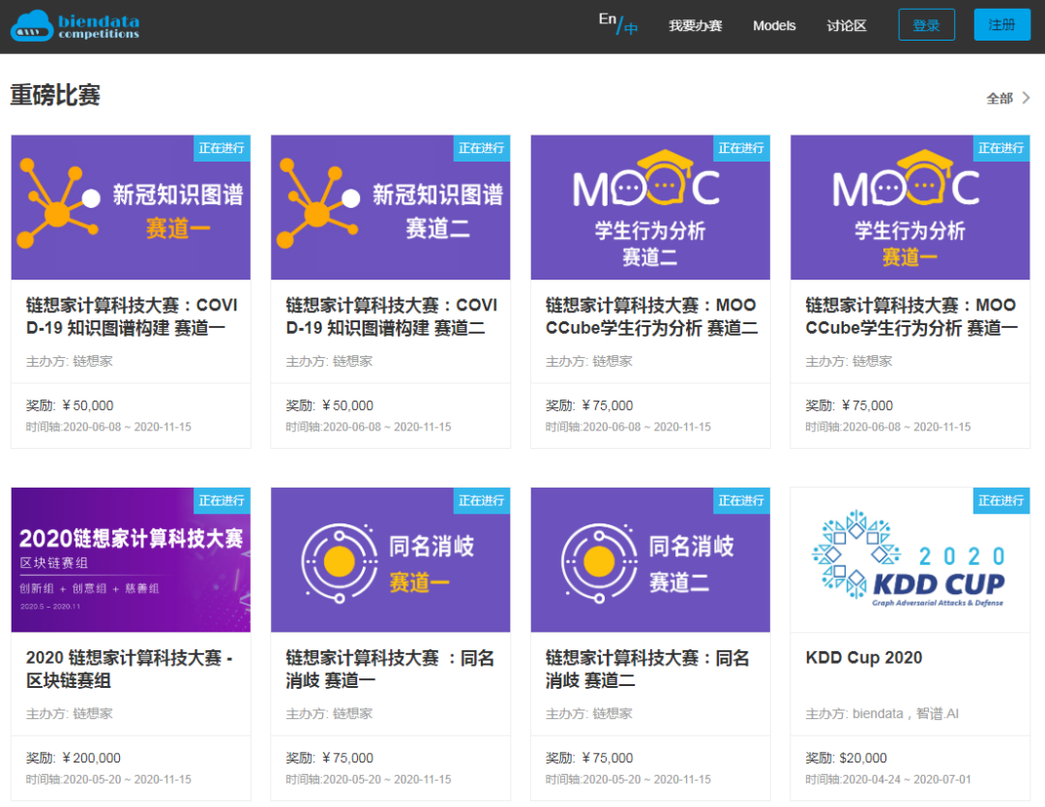
Task: Open title 2020 链想家计算科技大赛 - 区块链赛组
Action: tap(130, 669)
